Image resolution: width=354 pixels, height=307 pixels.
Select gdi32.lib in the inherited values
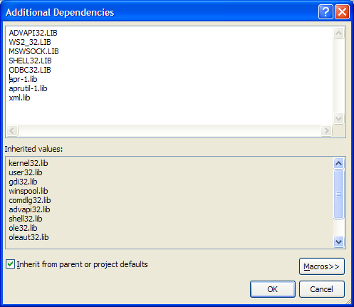click(23, 182)
